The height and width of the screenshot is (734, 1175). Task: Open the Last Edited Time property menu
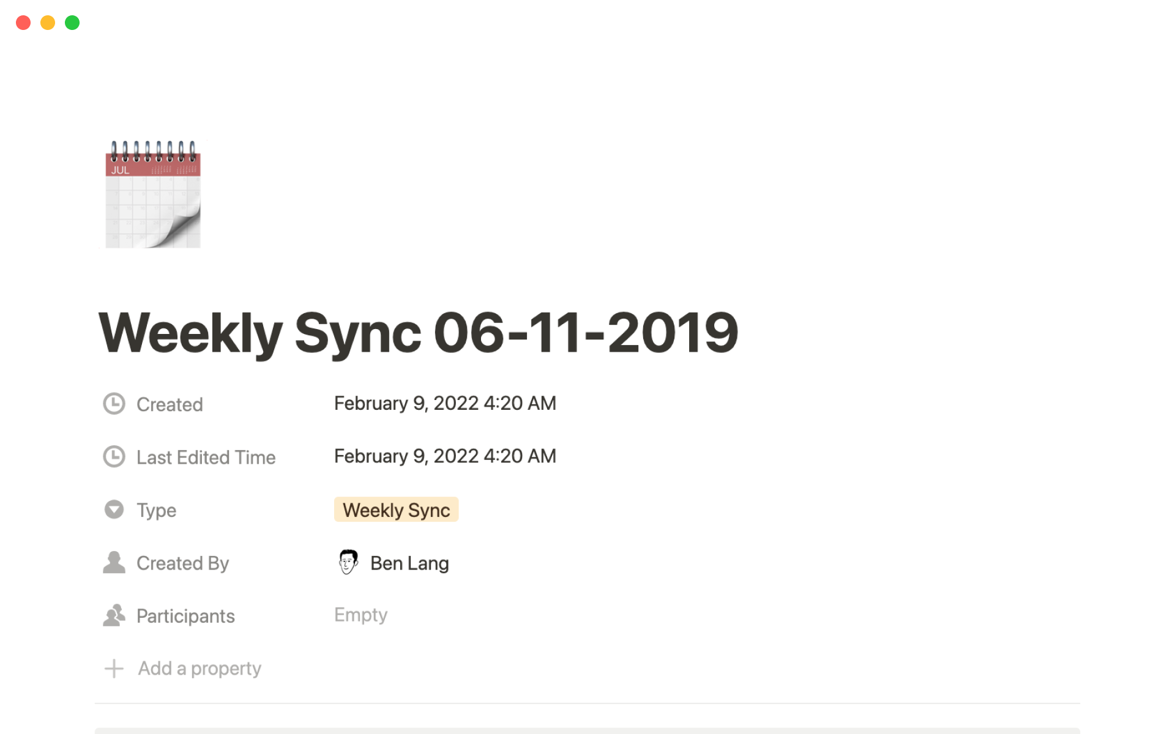pos(206,458)
